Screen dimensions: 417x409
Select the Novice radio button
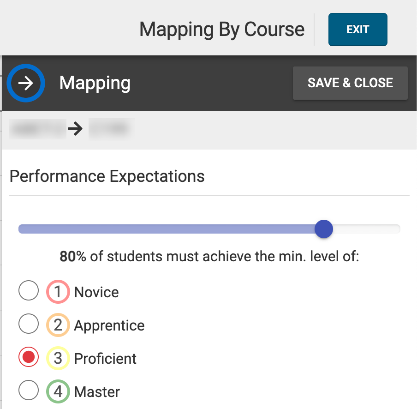pyautogui.click(x=28, y=292)
